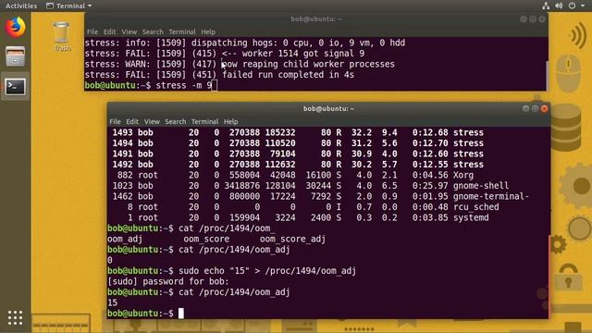This screenshot has width=592, height=333.
Task: Click the volume icon in top bar
Action: pos(559,6)
